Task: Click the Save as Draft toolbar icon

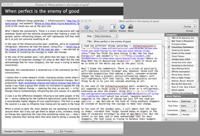Action: point(101,27)
